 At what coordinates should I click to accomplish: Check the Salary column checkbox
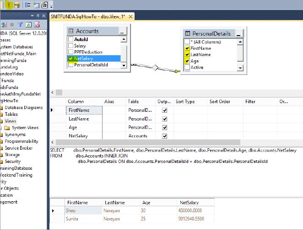click(x=71, y=46)
